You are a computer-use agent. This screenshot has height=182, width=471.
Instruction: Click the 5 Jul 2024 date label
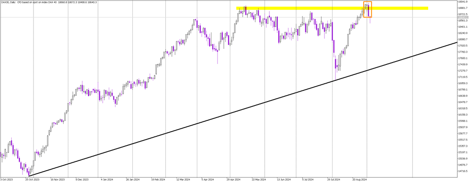pos(308,180)
